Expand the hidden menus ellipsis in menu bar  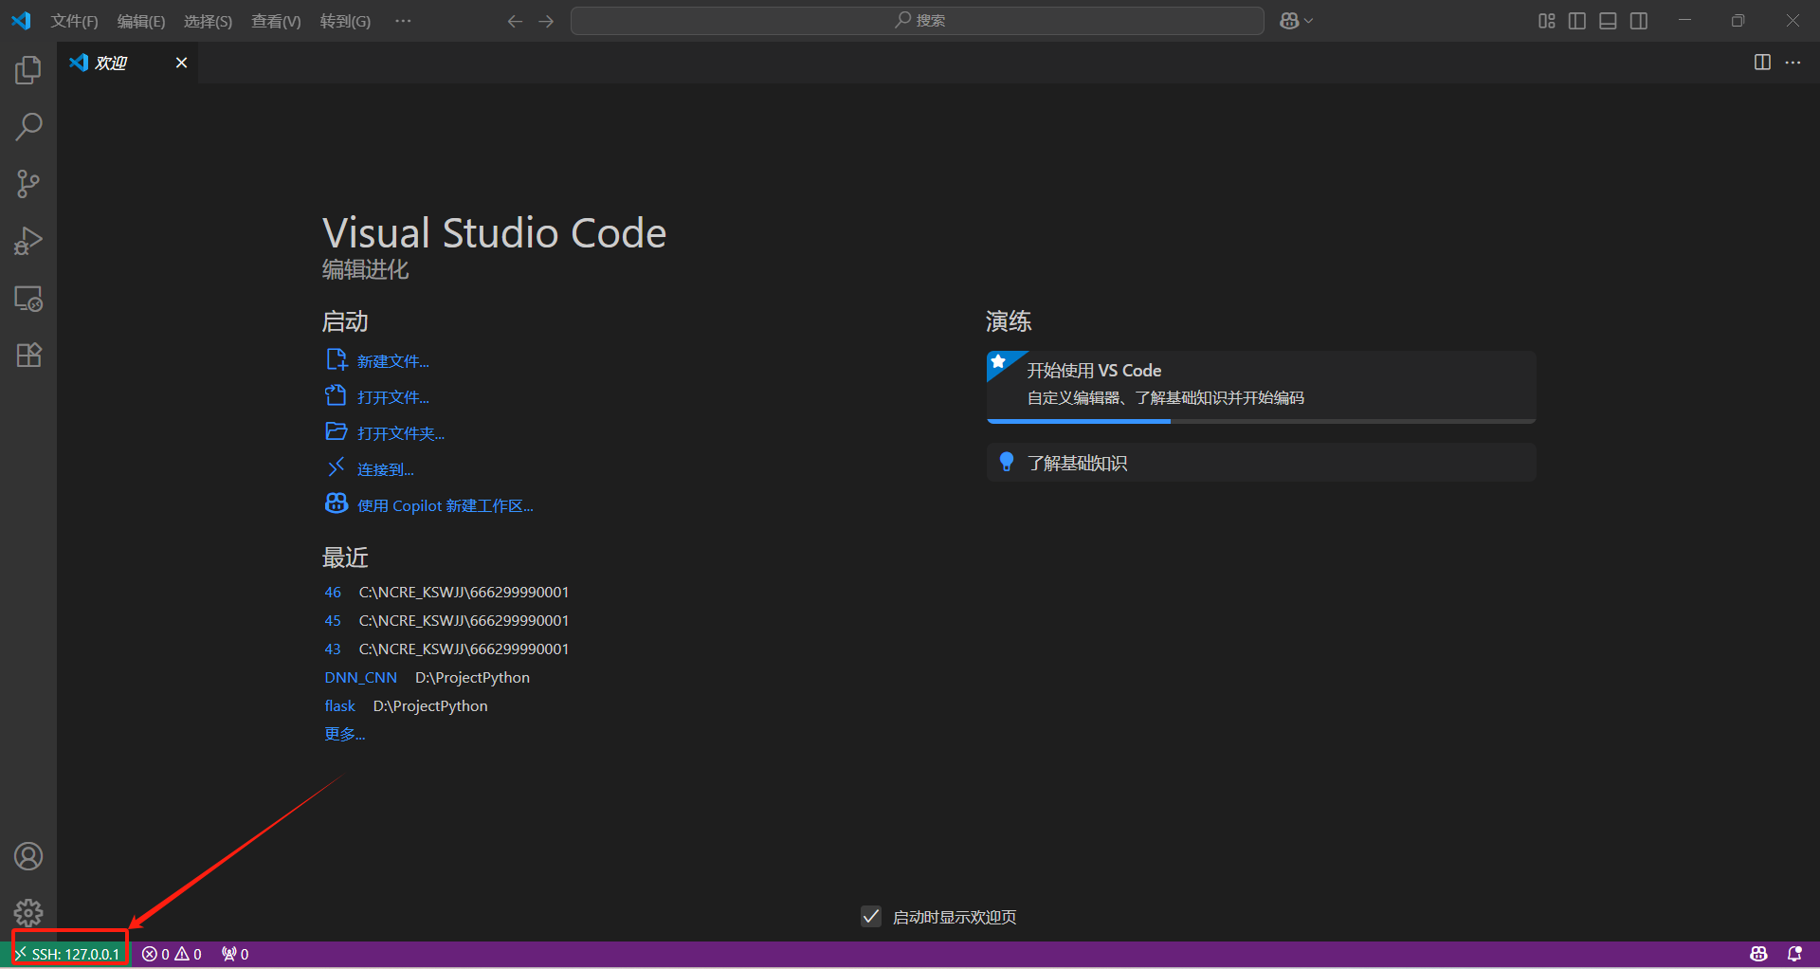click(403, 21)
